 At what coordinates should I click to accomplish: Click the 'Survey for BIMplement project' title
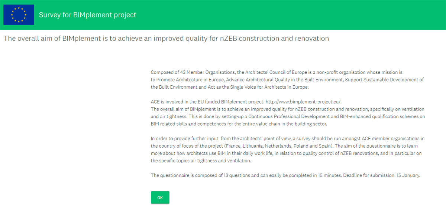88,15
